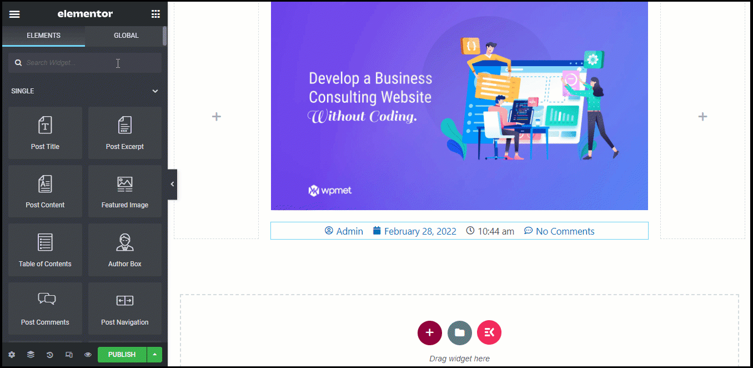Click the Search Widget input field
The height and width of the screenshot is (368, 753).
click(x=85, y=63)
